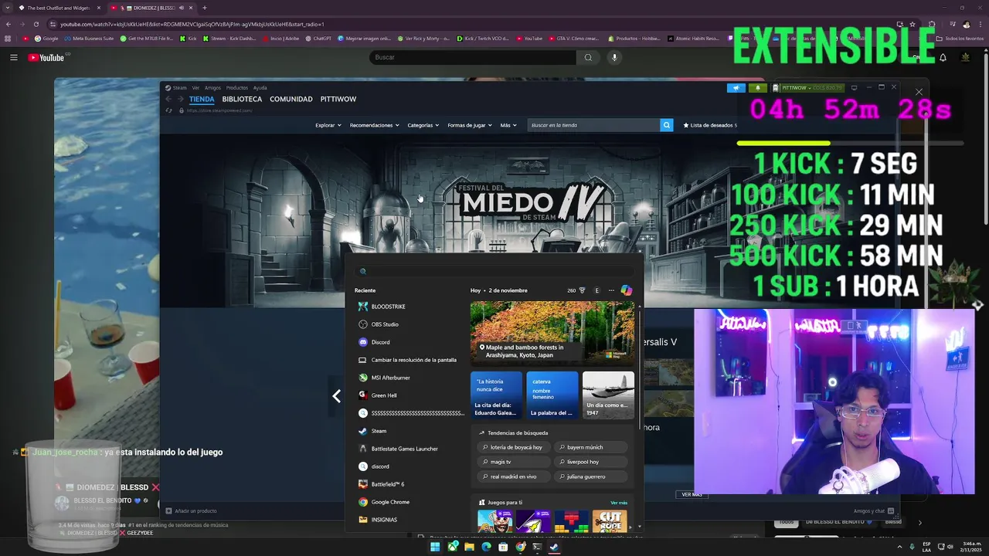
Task: Open YouTube hamburger guide menu
Action: (x=14, y=57)
